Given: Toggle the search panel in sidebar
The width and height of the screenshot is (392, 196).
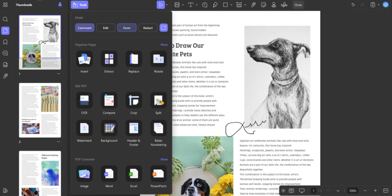Looking at the screenshot, I should 5,19.
